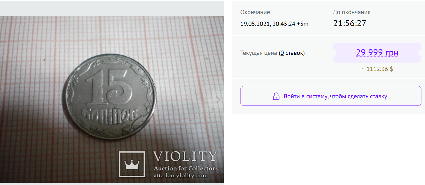The width and height of the screenshot is (425, 185).
Task: Click the auction.violity.com watermark address
Action: click(x=181, y=175)
